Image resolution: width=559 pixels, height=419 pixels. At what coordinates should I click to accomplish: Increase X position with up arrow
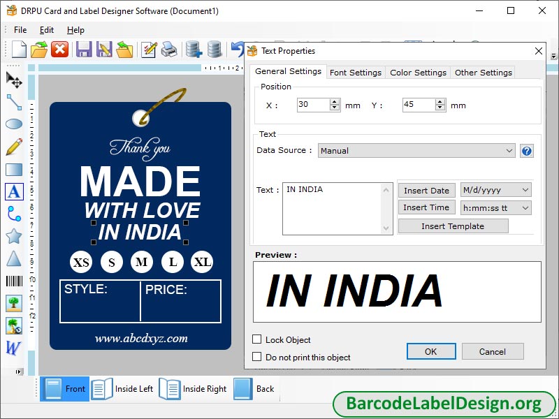click(x=335, y=102)
